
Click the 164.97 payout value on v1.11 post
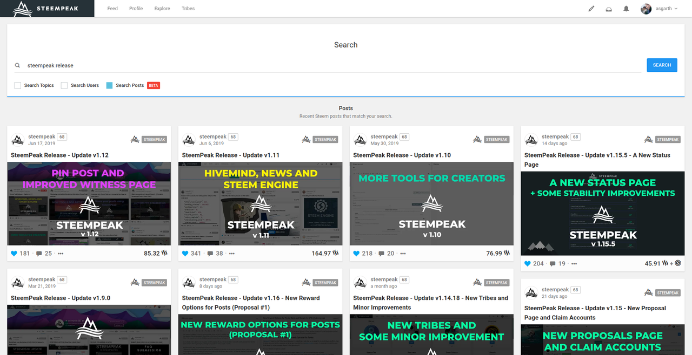(321, 254)
